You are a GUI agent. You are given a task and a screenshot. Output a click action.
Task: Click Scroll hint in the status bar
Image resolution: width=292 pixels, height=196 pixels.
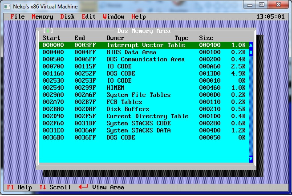tap(55, 187)
